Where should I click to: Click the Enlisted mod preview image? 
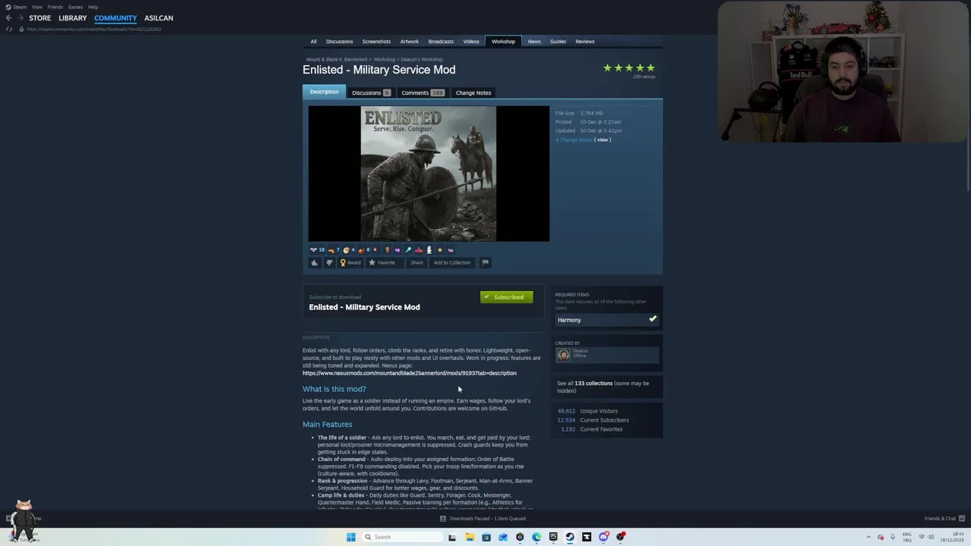[429, 174]
